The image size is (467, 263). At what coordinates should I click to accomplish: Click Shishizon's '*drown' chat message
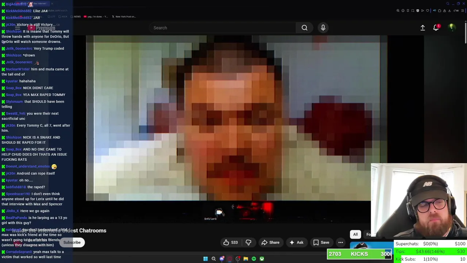point(29,55)
